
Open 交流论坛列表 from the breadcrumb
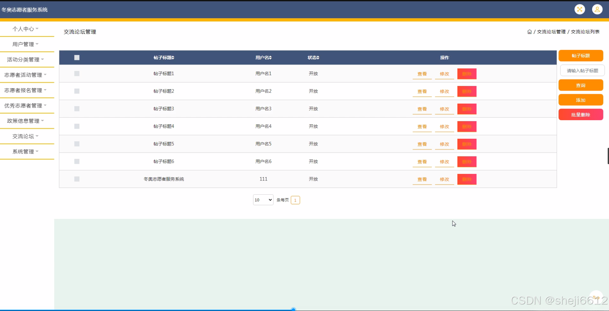585,32
